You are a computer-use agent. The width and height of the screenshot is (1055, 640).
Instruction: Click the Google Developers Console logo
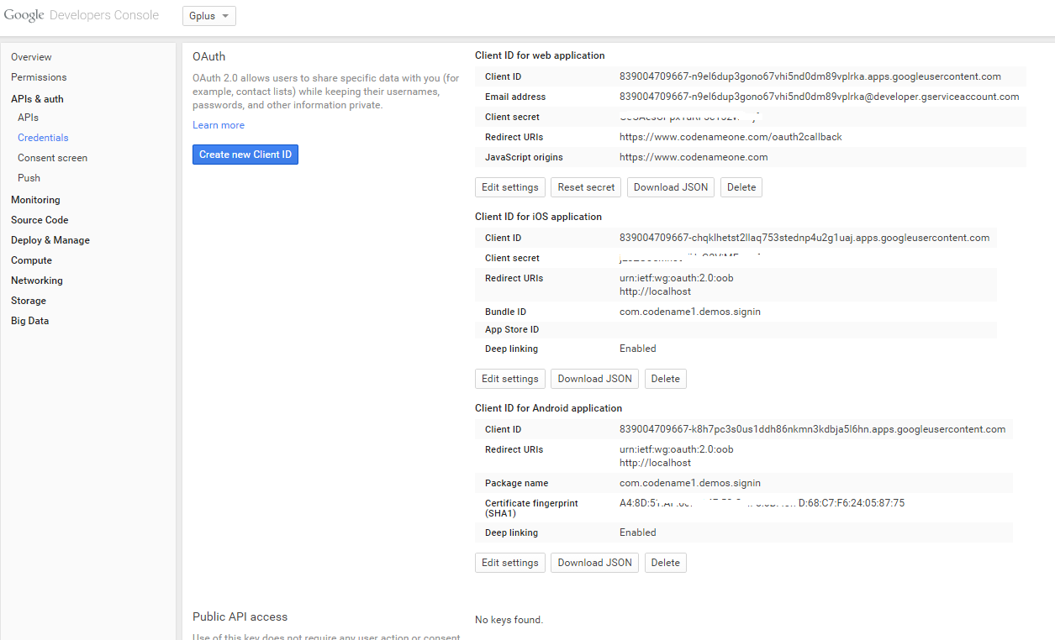82,15
